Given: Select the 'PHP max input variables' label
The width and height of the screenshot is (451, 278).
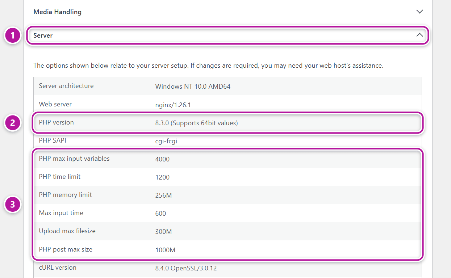Looking at the screenshot, I should coord(74,159).
